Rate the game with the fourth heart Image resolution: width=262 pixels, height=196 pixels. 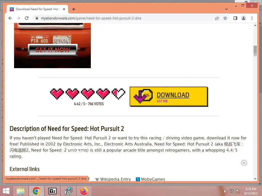pos(103,94)
